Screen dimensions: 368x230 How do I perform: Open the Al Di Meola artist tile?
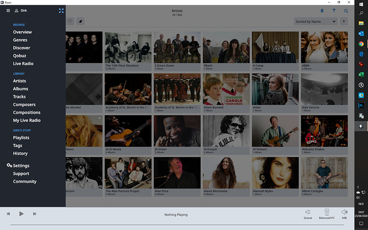pos(128,134)
